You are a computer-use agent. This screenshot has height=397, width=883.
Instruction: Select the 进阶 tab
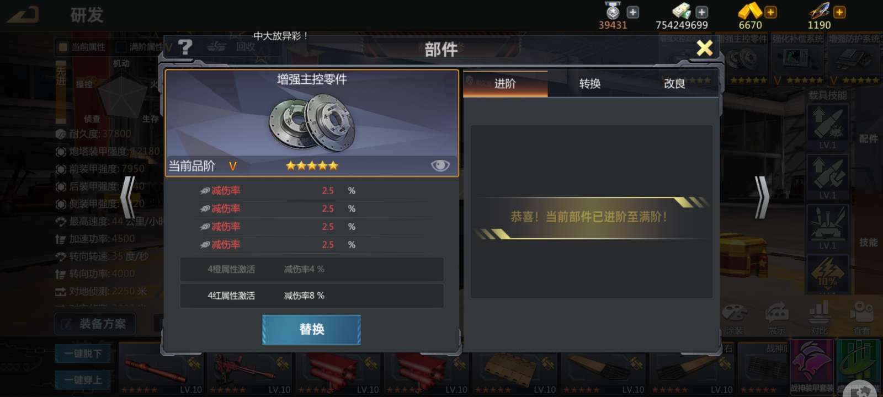pos(505,83)
